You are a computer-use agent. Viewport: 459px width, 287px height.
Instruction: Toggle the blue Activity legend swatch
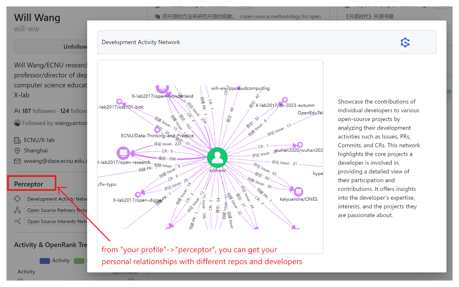point(45,261)
